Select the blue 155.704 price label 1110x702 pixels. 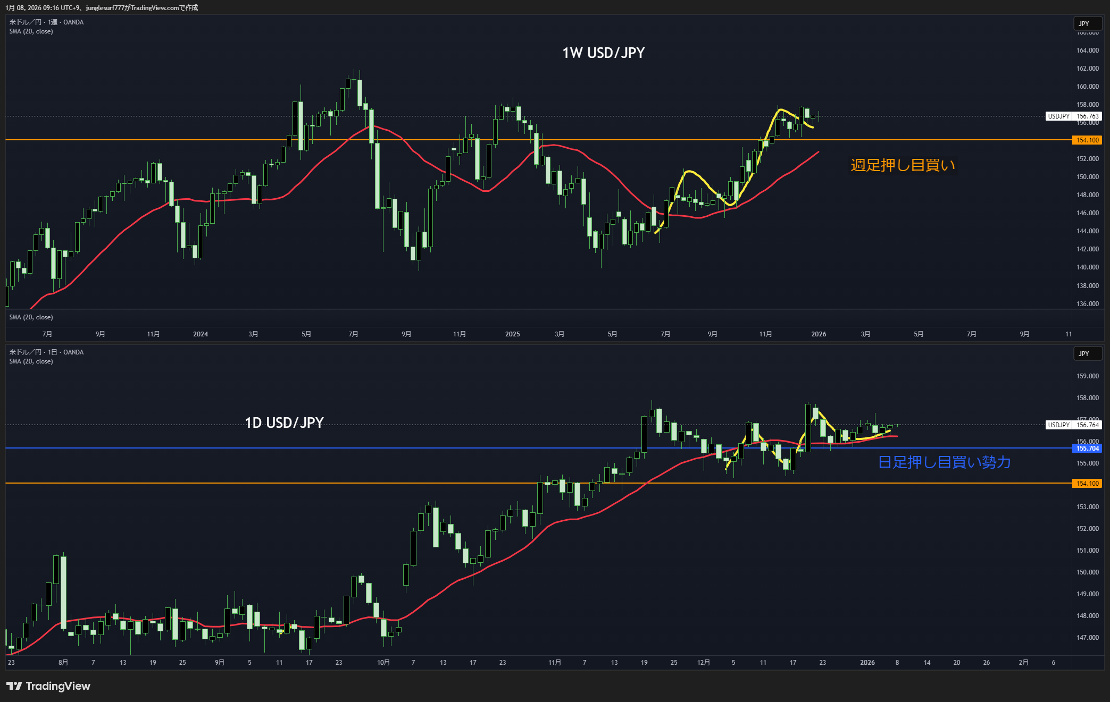tap(1087, 449)
